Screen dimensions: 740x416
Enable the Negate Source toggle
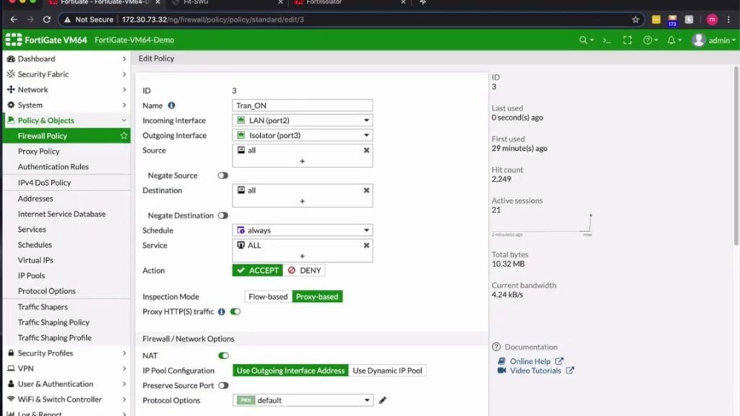223,175
